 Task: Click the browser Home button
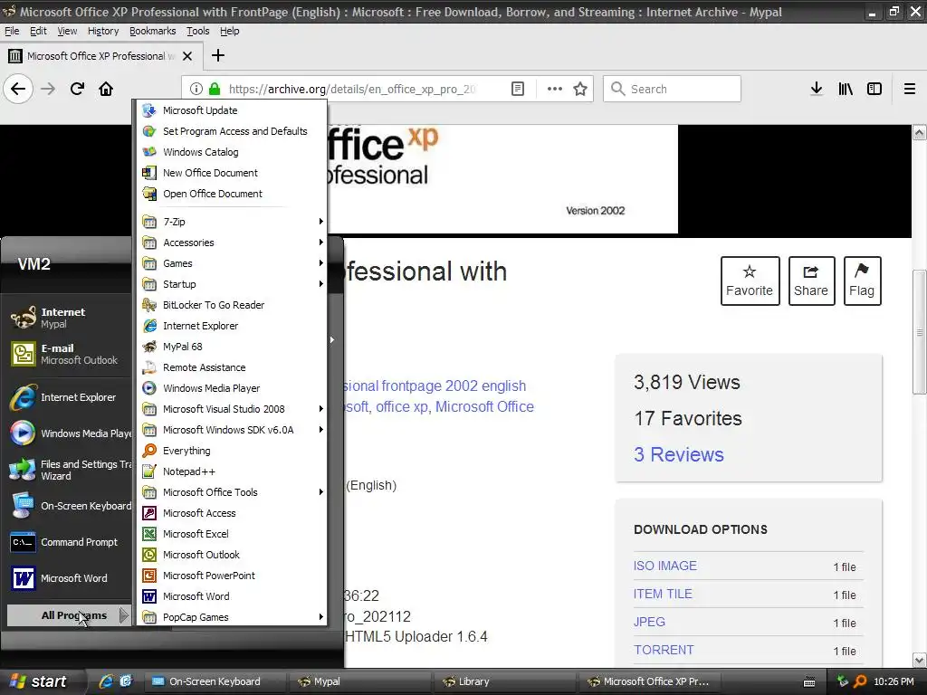[x=106, y=89]
